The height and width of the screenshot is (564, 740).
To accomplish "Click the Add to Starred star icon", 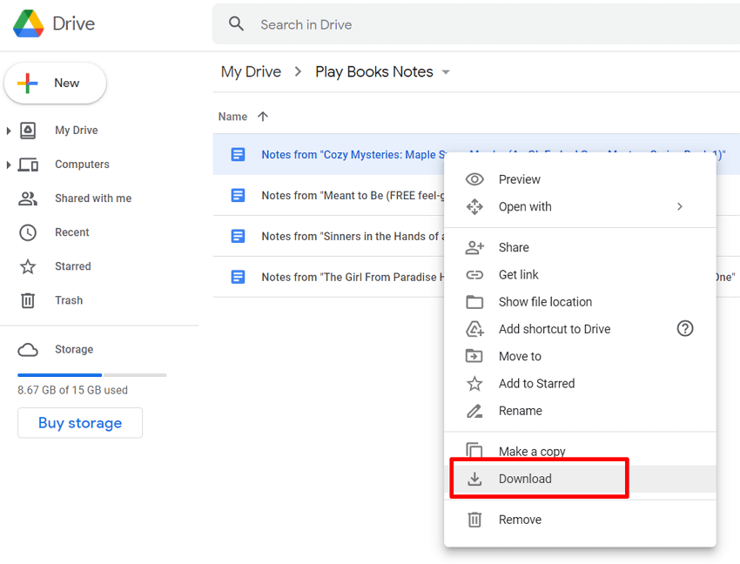I will 474,384.
